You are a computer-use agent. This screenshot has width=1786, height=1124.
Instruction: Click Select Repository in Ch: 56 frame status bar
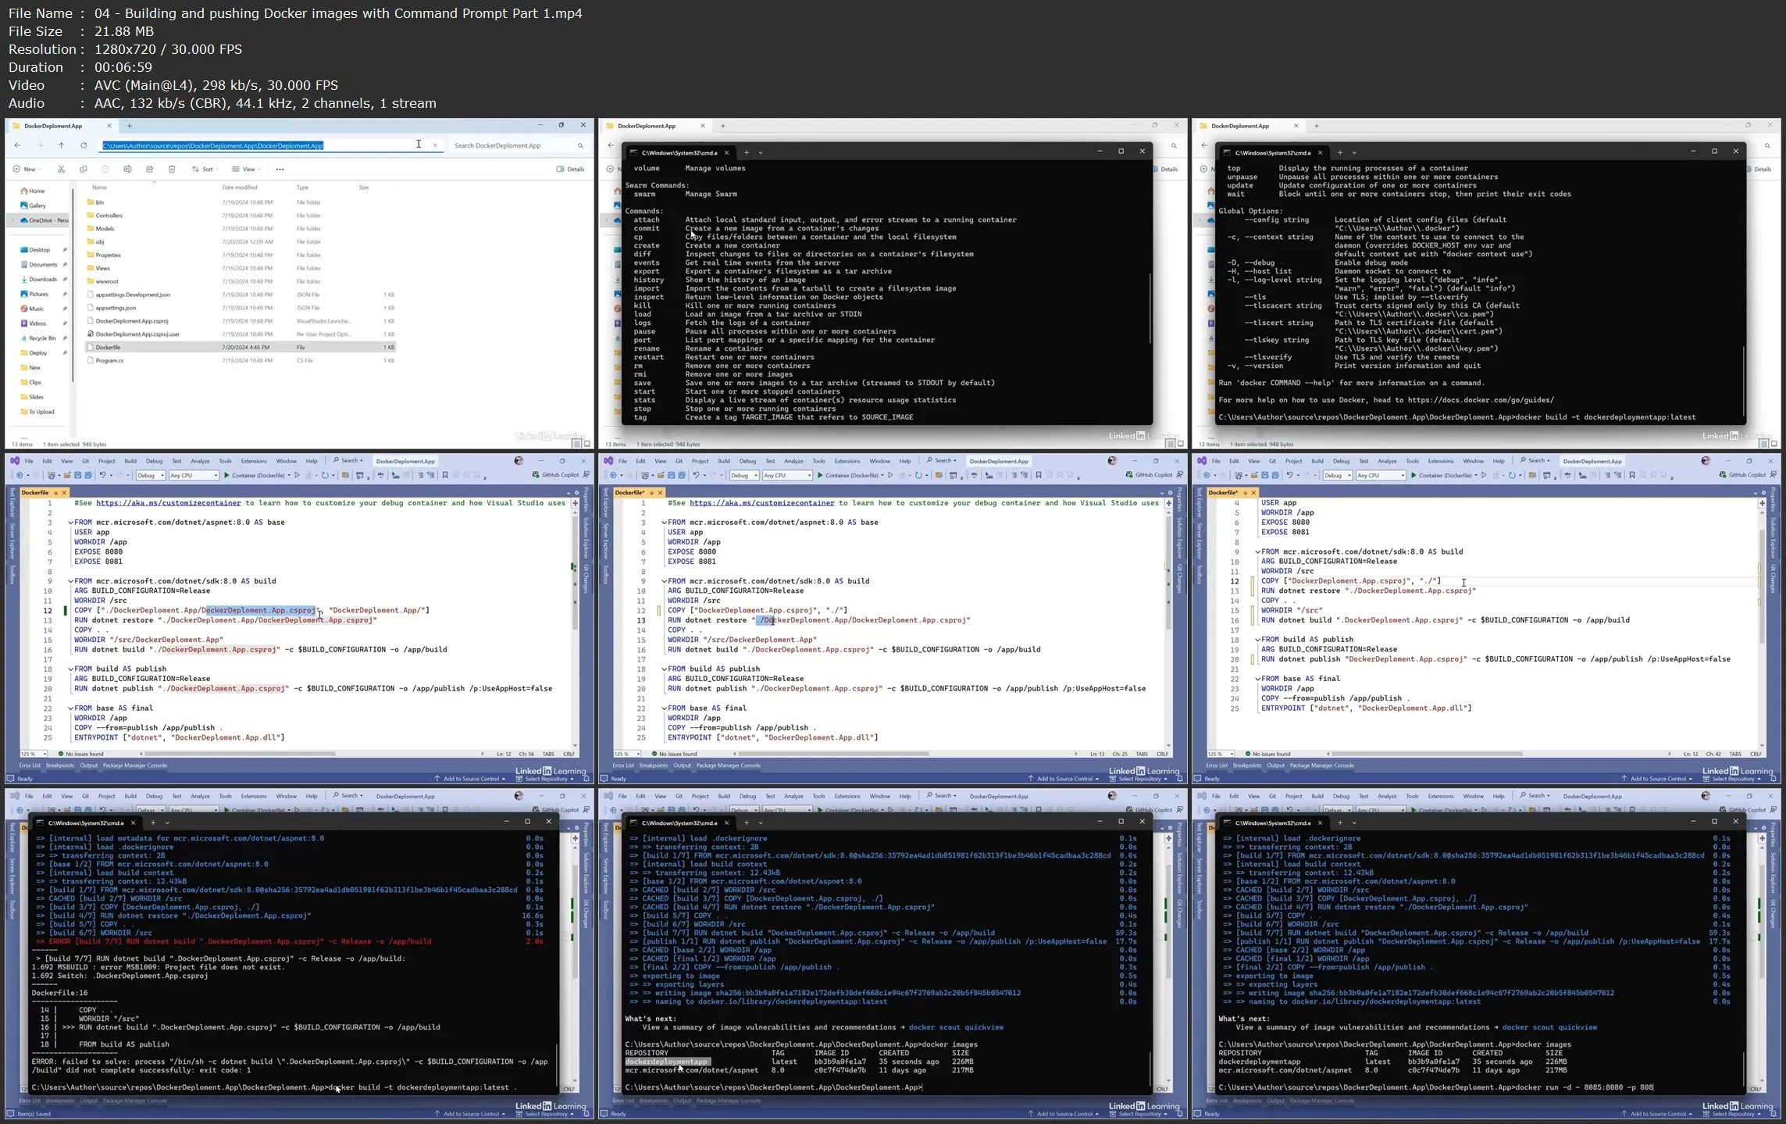coord(545,779)
